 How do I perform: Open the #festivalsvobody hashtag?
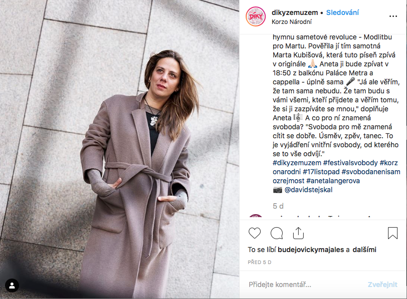(x=351, y=163)
